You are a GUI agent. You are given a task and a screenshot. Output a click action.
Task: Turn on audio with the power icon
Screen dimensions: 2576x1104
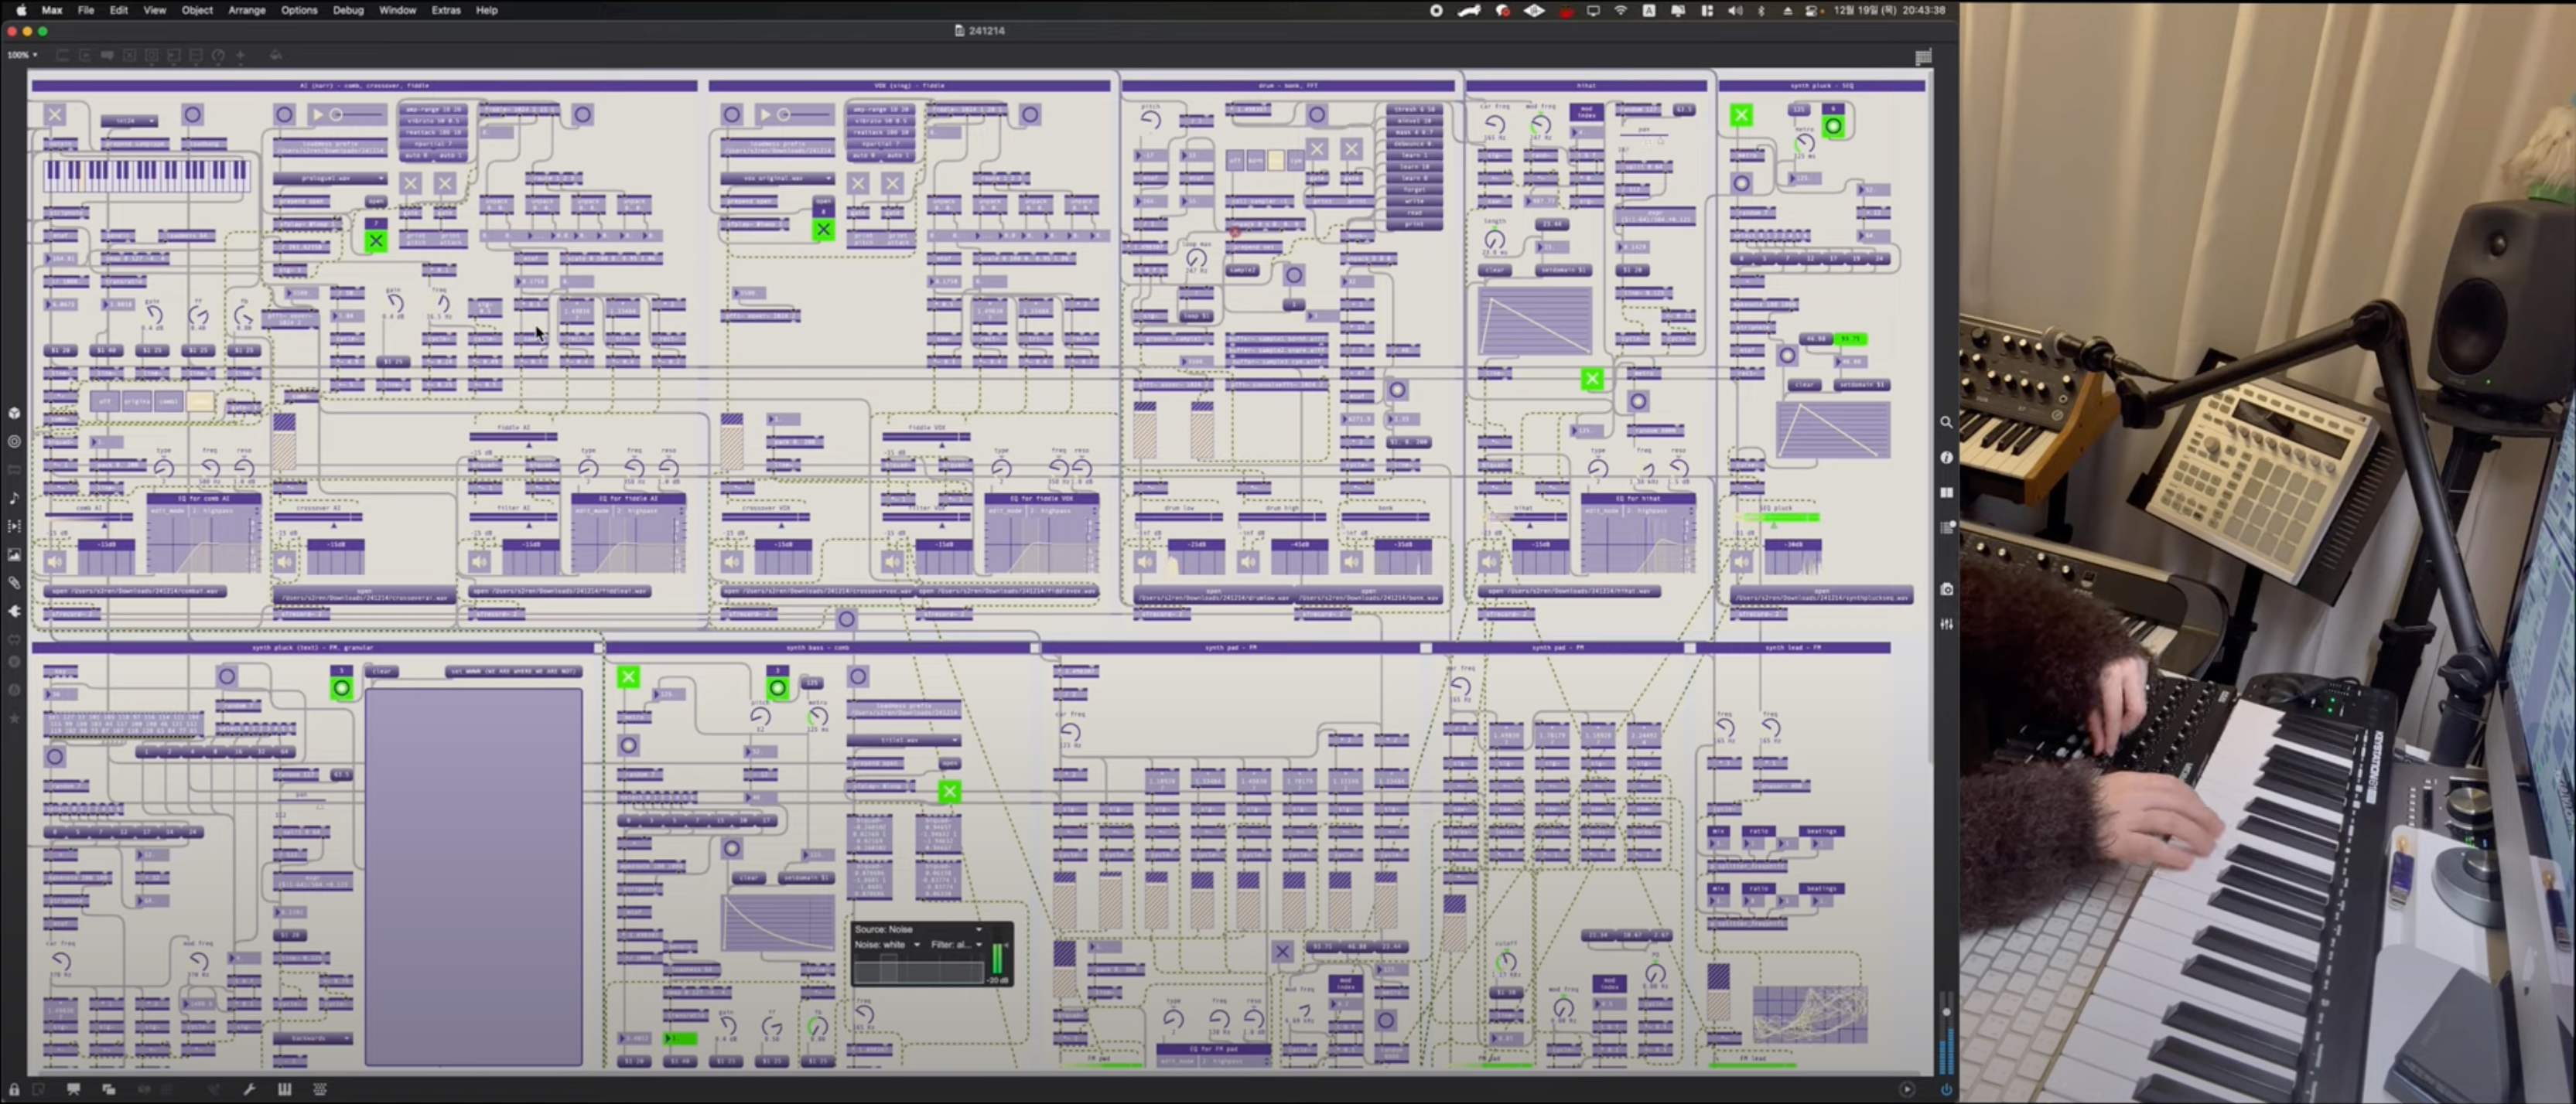click(1946, 1089)
